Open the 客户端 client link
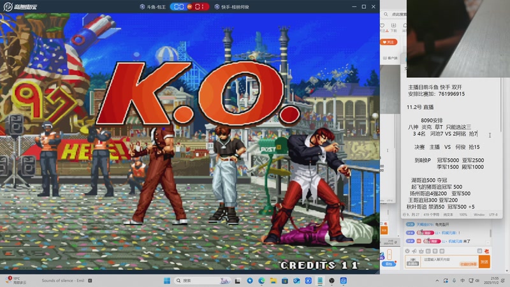Screen dimensions: 510x287 (x=390, y=58)
